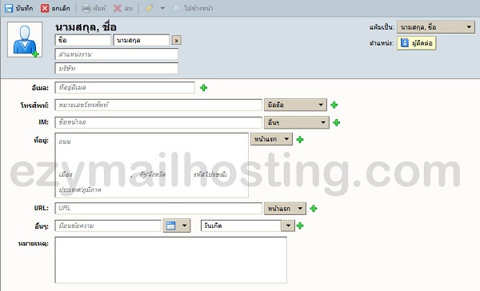Add another IM with green plus
480x291 pixels.
[x=337, y=122]
